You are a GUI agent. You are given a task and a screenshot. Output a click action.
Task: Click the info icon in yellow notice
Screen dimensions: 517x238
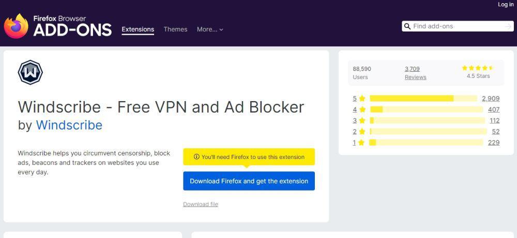(x=197, y=157)
